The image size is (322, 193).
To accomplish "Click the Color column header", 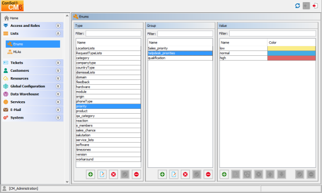I will coord(291,42).
